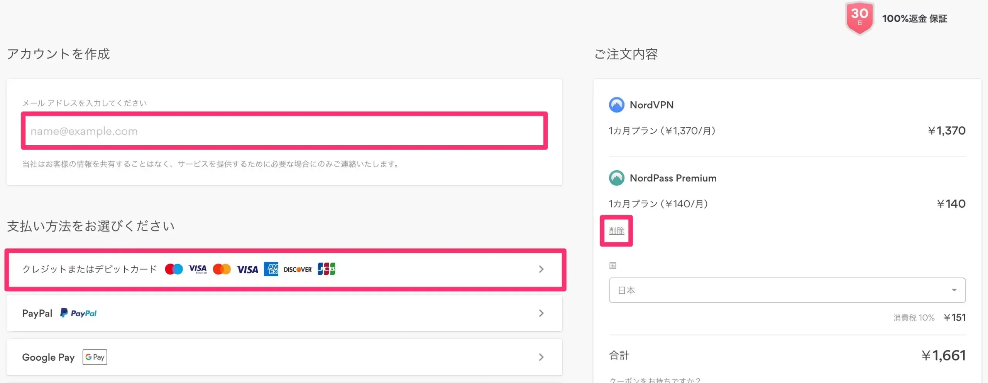This screenshot has height=383, width=988.
Task: Click the 合計 total label
Action: click(x=619, y=355)
